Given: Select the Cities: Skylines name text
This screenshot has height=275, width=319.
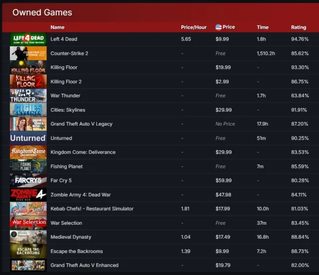Looking at the screenshot, I should click(68, 110).
